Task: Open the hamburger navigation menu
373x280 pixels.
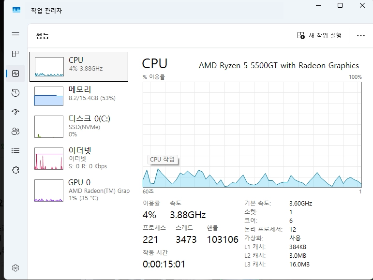Action: click(15, 35)
